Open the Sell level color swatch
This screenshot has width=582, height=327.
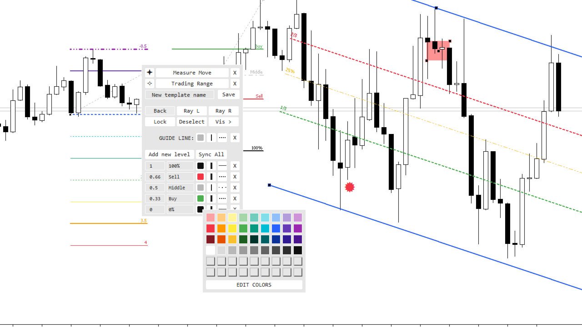click(201, 177)
